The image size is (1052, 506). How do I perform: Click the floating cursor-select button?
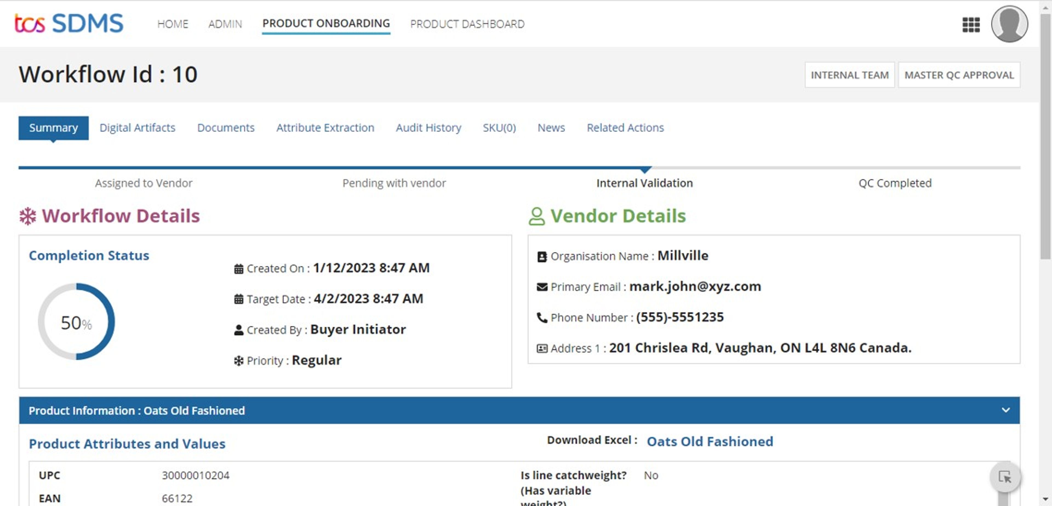[1005, 477]
